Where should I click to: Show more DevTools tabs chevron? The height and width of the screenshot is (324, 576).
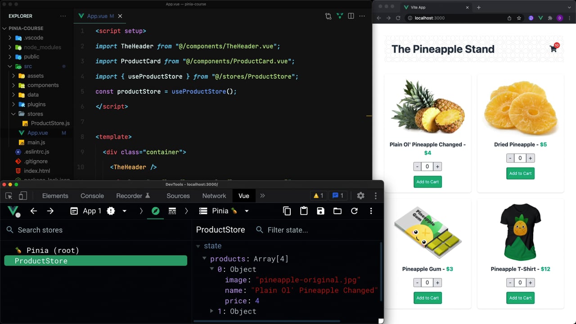(263, 196)
